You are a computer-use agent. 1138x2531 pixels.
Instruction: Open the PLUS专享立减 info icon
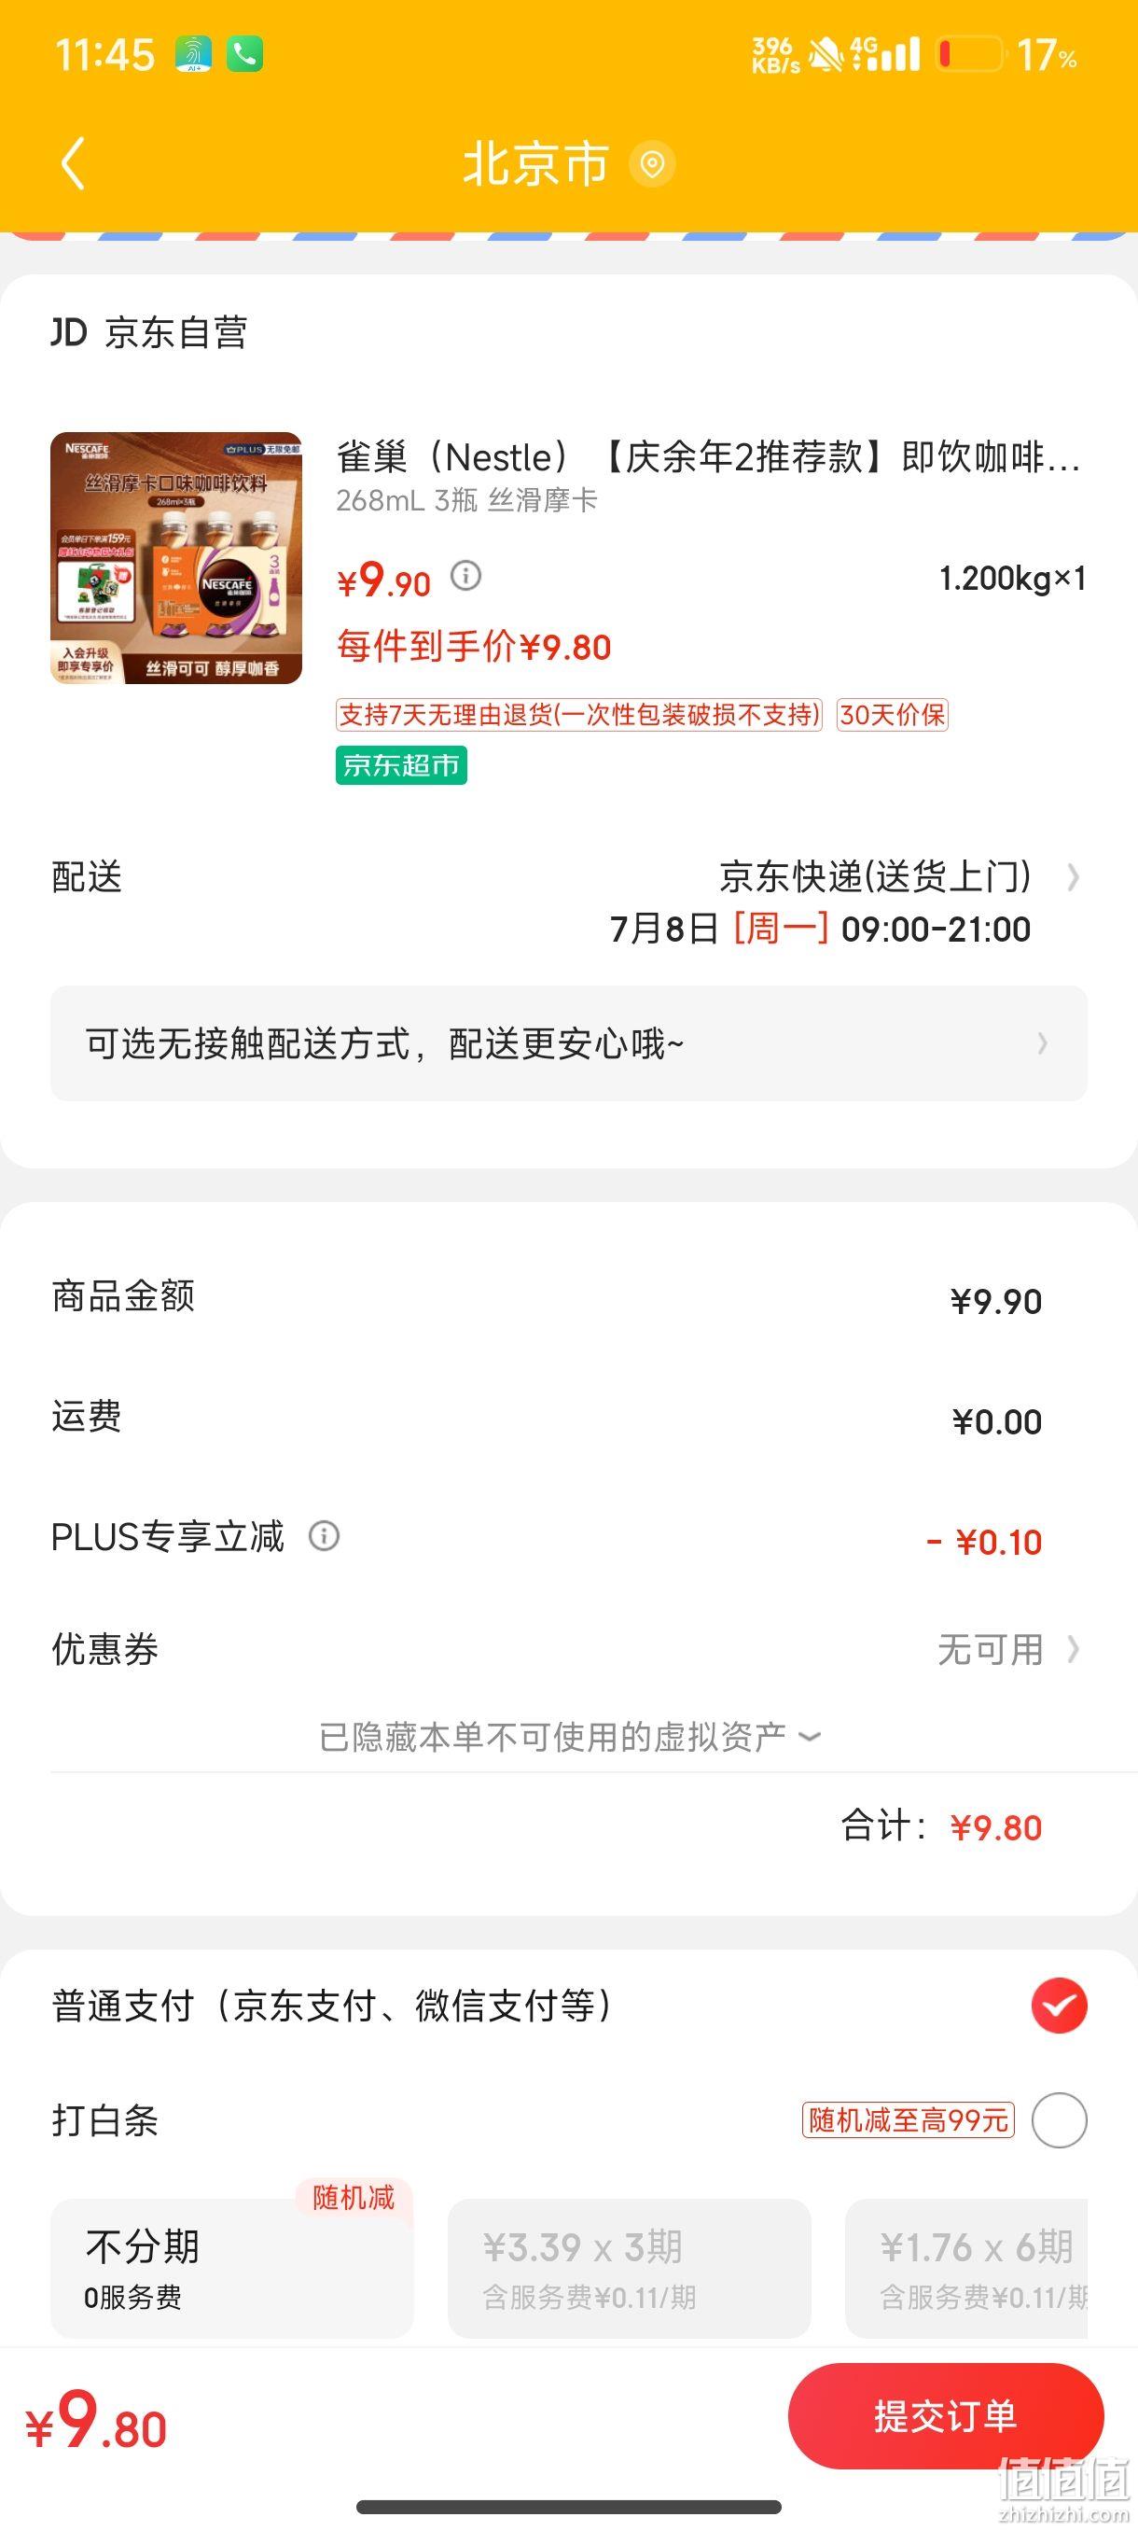click(x=324, y=1536)
